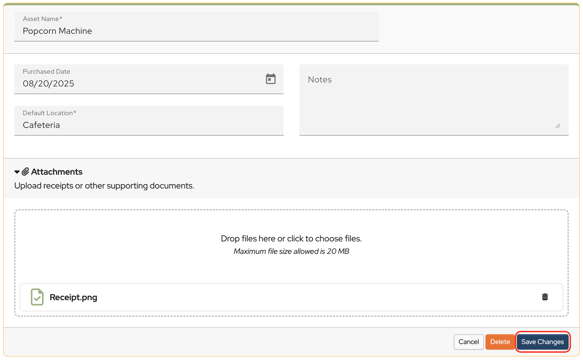The height and width of the screenshot is (360, 583).
Task: Click the Receipt.png file icon
Action: click(37, 297)
